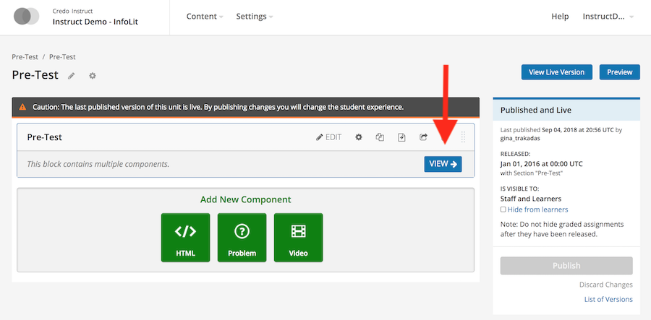Click the Pre-Test block header title
This screenshot has height=320, width=651.
click(x=44, y=137)
